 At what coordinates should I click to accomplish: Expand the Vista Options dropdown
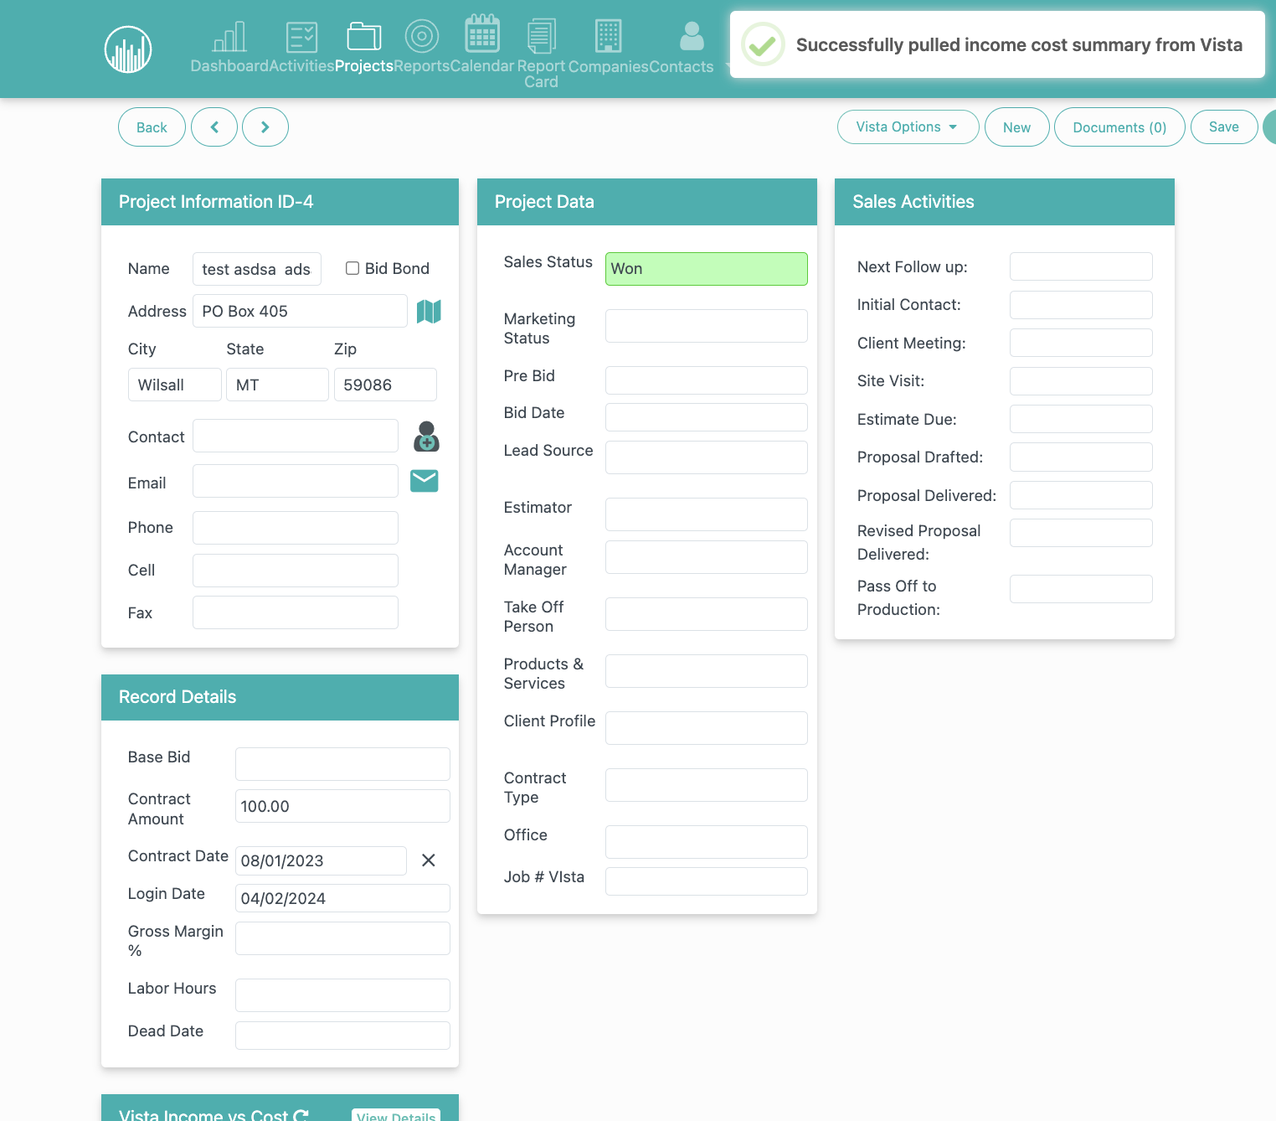(908, 127)
